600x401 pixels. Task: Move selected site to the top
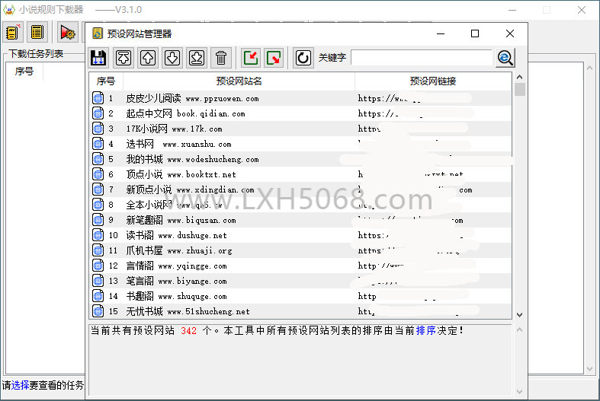coord(124,58)
